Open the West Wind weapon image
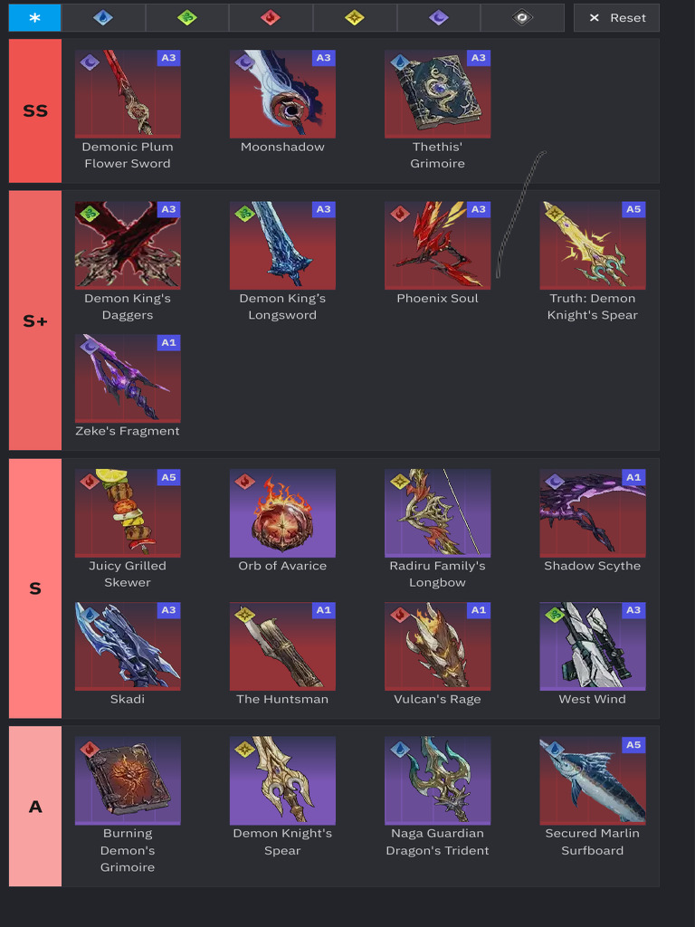Image resolution: width=695 pixels, height=927 pixels. (592, 646)
